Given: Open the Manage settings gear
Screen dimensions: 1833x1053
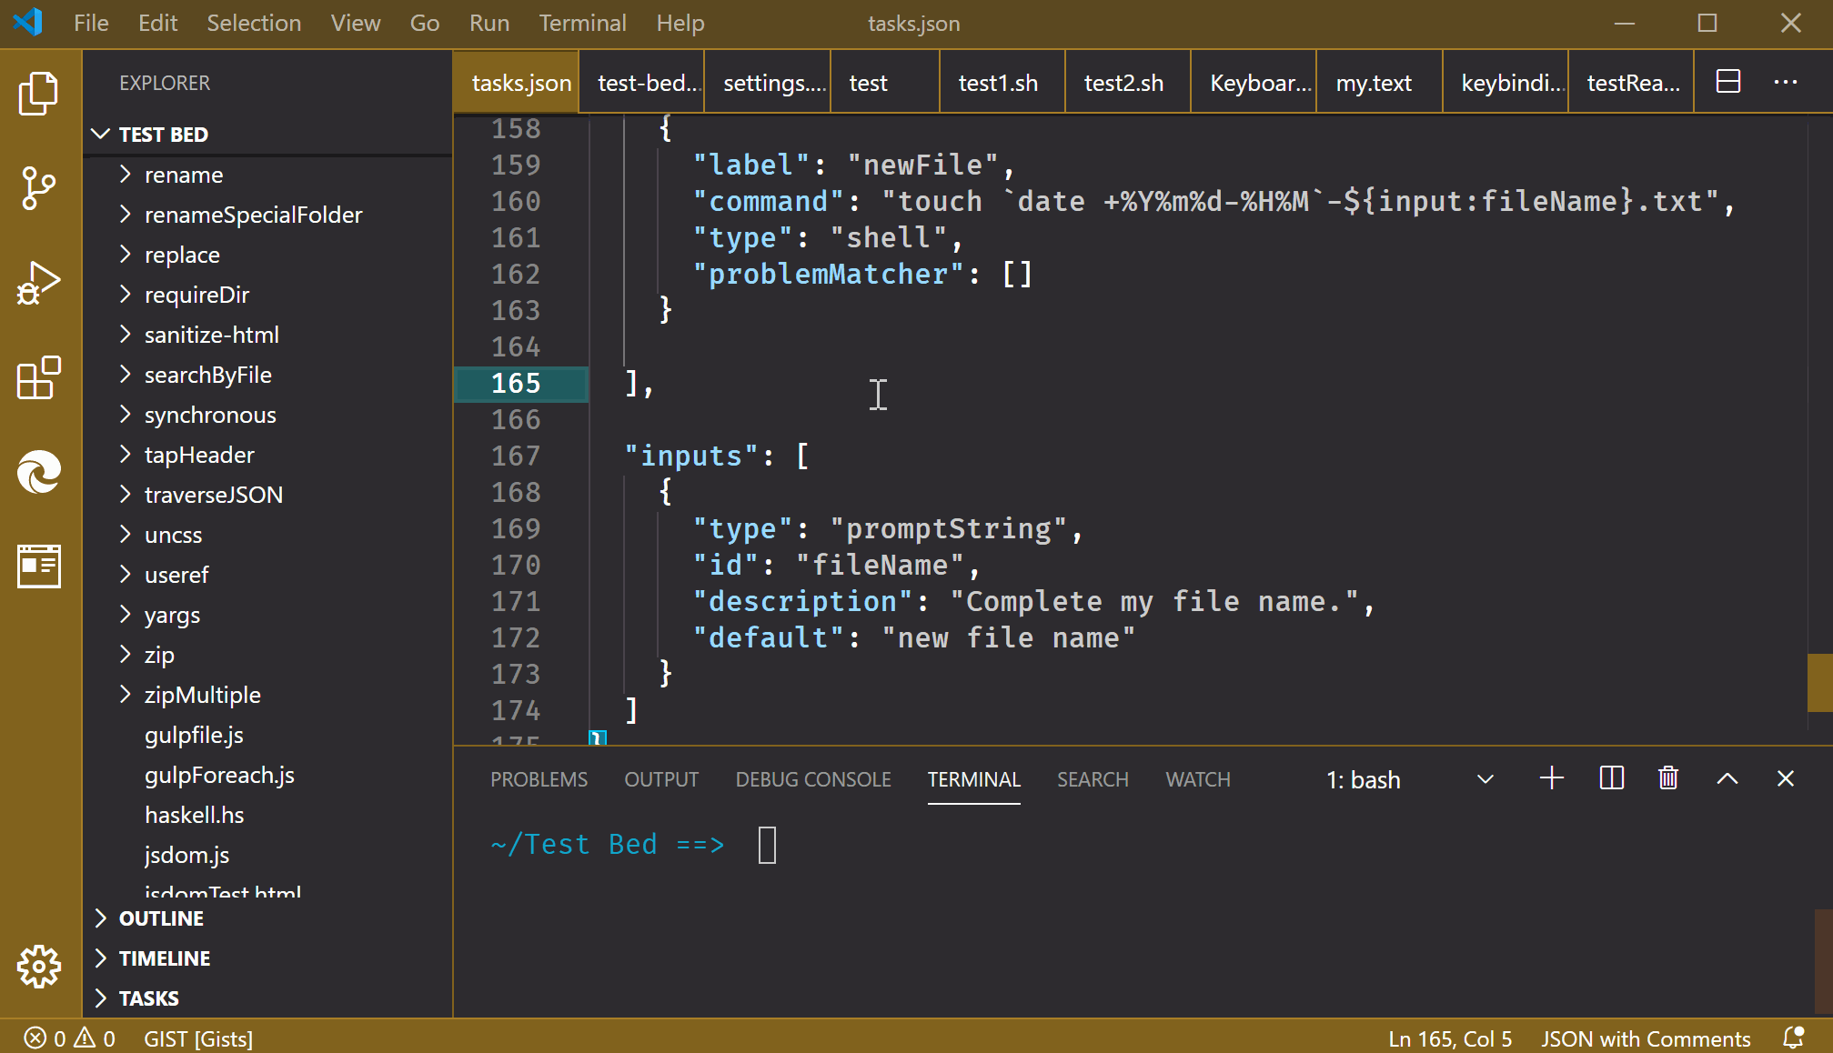Looking at the screenshot, I should 39,967.
